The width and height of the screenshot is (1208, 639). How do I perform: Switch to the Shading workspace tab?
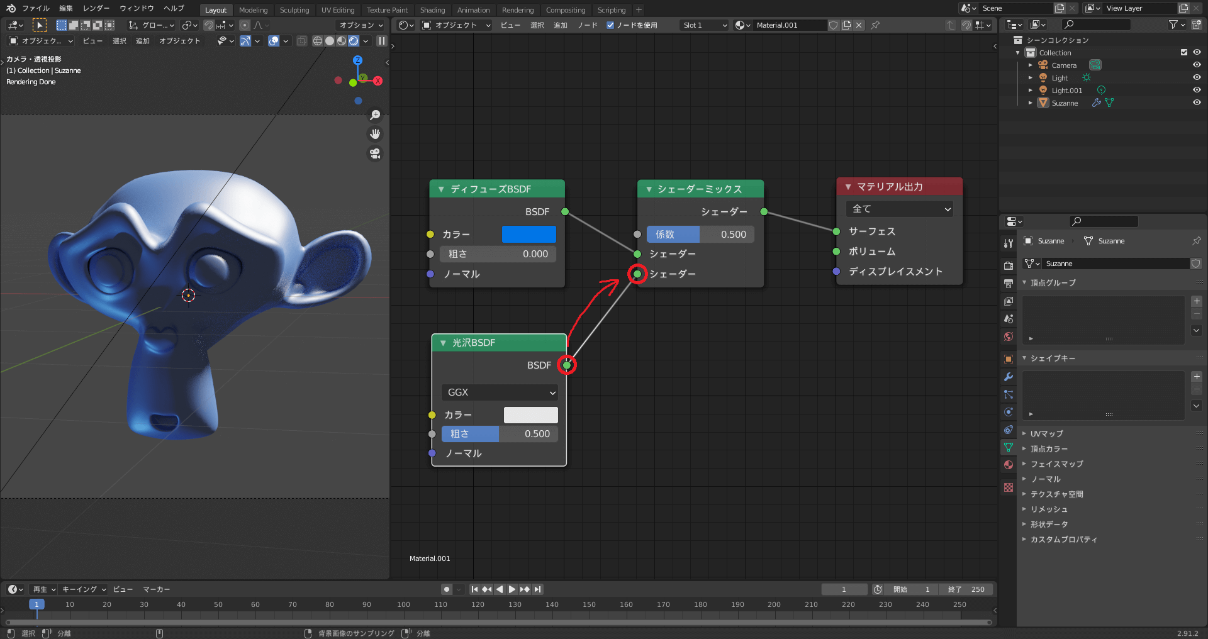click(x=432, y=10)
